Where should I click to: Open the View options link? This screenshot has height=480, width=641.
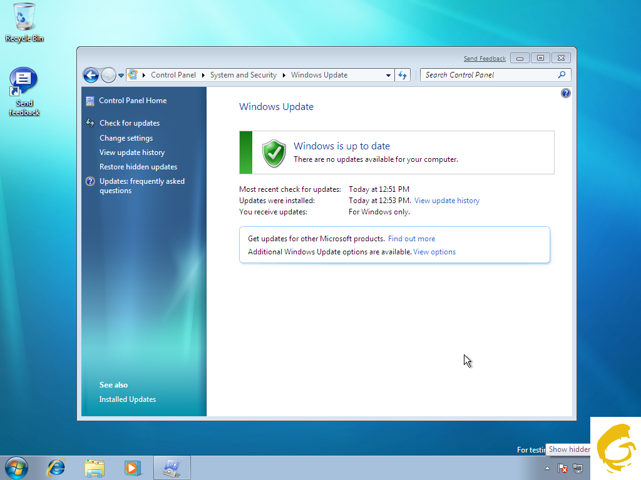[x=434, y=252]
